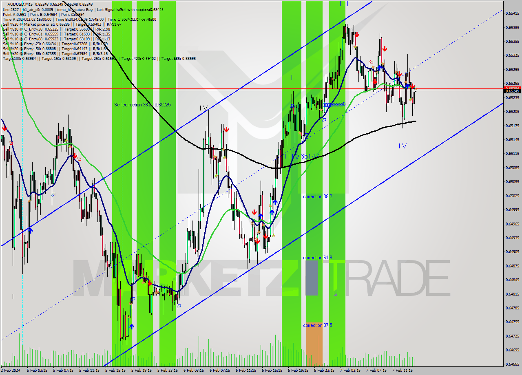The height and width of the screenshot is (375, 522).
Task: Click the 'correction 61.8' chart label
Action: pyautogui.click(x=317, y=258)
